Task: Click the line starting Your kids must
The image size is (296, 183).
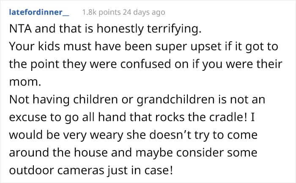Action: [x=143, y=47]
